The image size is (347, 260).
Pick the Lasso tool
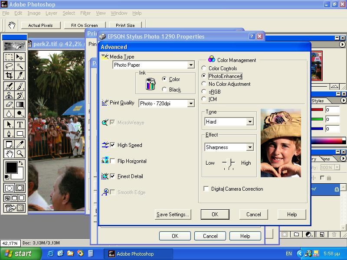[9, 66]
